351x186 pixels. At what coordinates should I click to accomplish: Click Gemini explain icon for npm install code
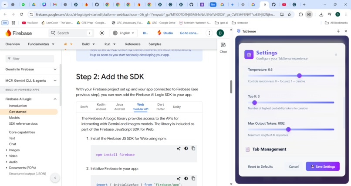pyautogui.click(x=179, y=149)
